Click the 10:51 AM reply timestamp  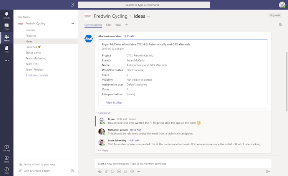(134, 141)
